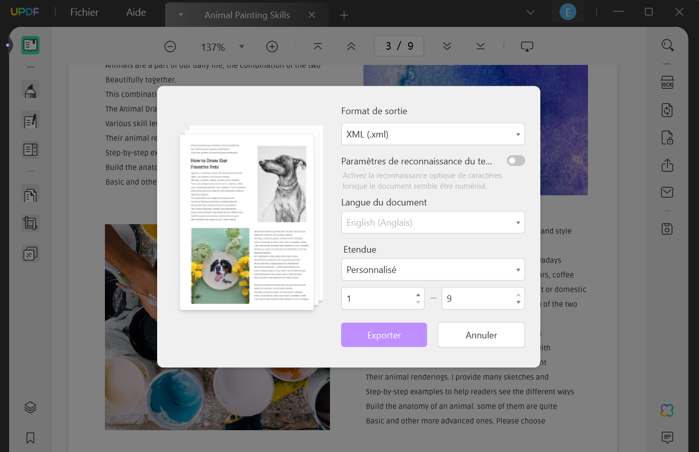The width and height of the screenshot is (699, 452).
Task: Show the Layers panel icon
Action: (x=30, y=407)
